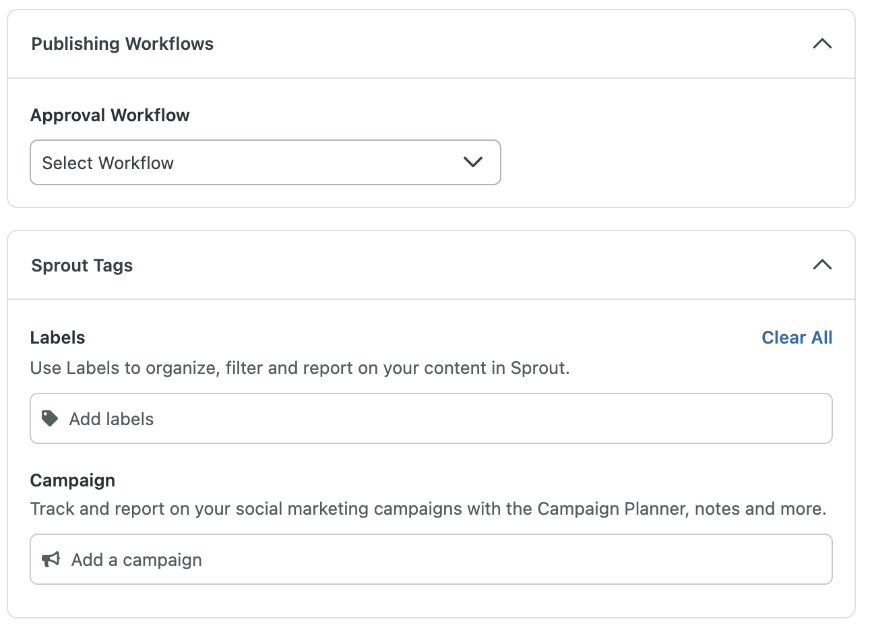This screenshot has width=872, height=636.
Task: Click the empty right end of the labels box
Action: click(x=775, y=418)
